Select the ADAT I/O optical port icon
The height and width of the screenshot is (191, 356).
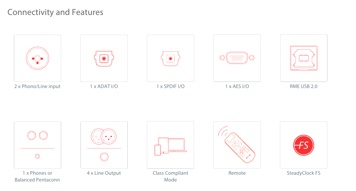click(104, 58)
